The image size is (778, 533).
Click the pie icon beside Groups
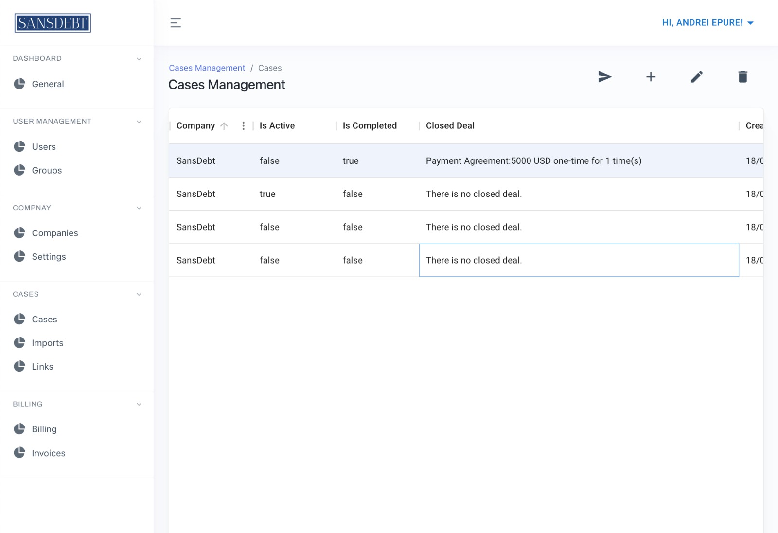pos(19,170)
